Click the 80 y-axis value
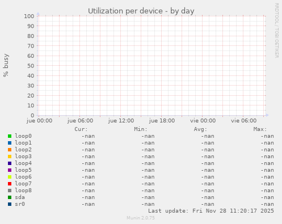The width and height of the screenshot is (282, 224). 31,36
